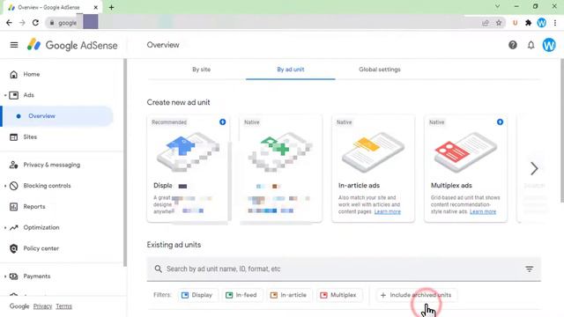Open the account avatar in AdSense header
This screenshot has height=317, width=564.
(x=549, y=45)
